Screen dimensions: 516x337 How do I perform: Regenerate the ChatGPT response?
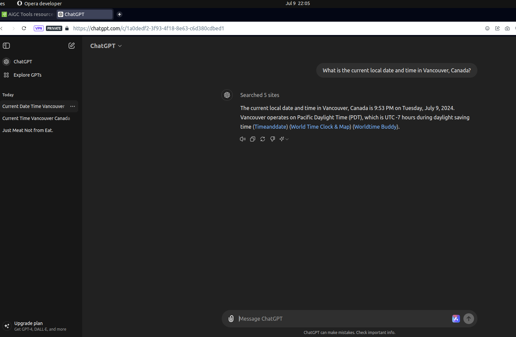(x=263, y=139)
